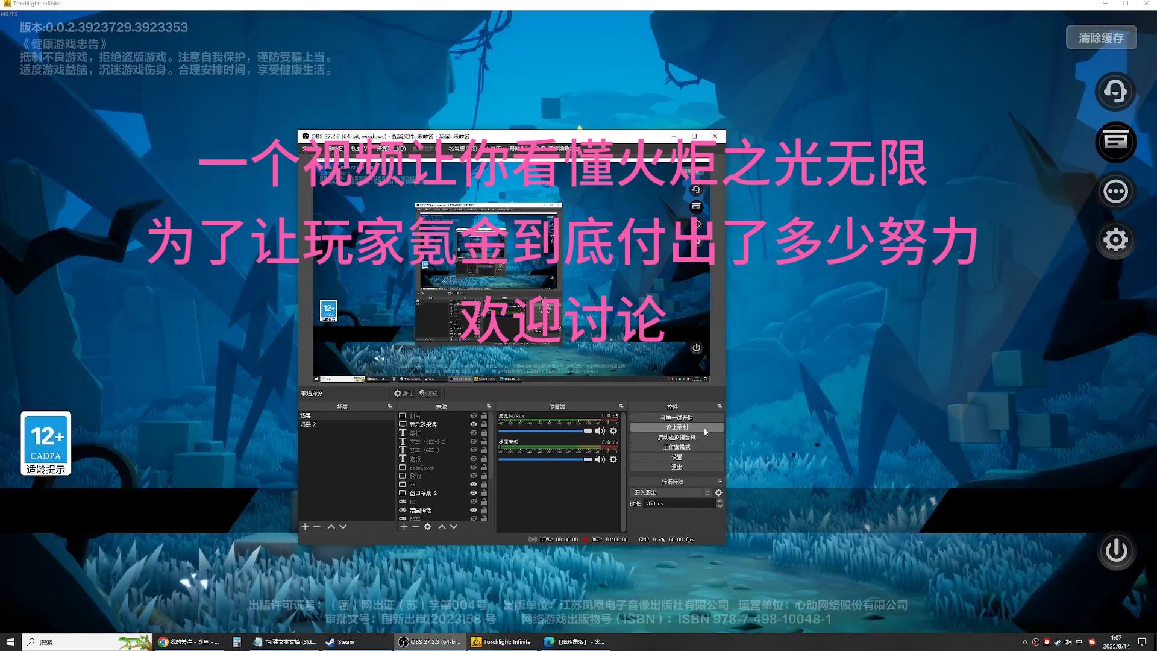Remove selected source with minus icon

point(416,527)
